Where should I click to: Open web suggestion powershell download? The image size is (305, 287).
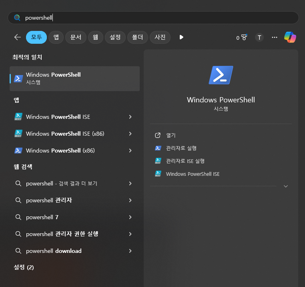click(75, 251)
